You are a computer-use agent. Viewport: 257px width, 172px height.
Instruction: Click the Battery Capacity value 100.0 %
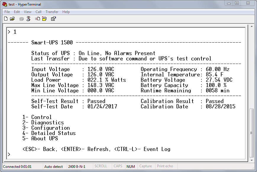coord(216,85)
